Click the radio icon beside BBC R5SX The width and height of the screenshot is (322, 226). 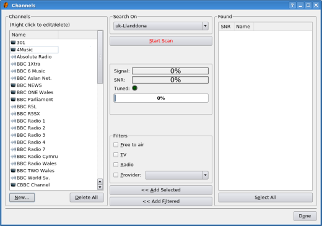(x=13, y=114)
